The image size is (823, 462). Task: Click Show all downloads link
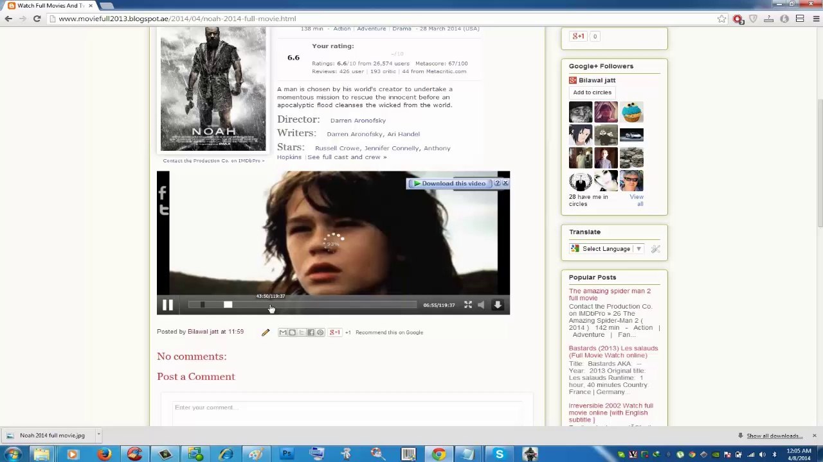775,436
